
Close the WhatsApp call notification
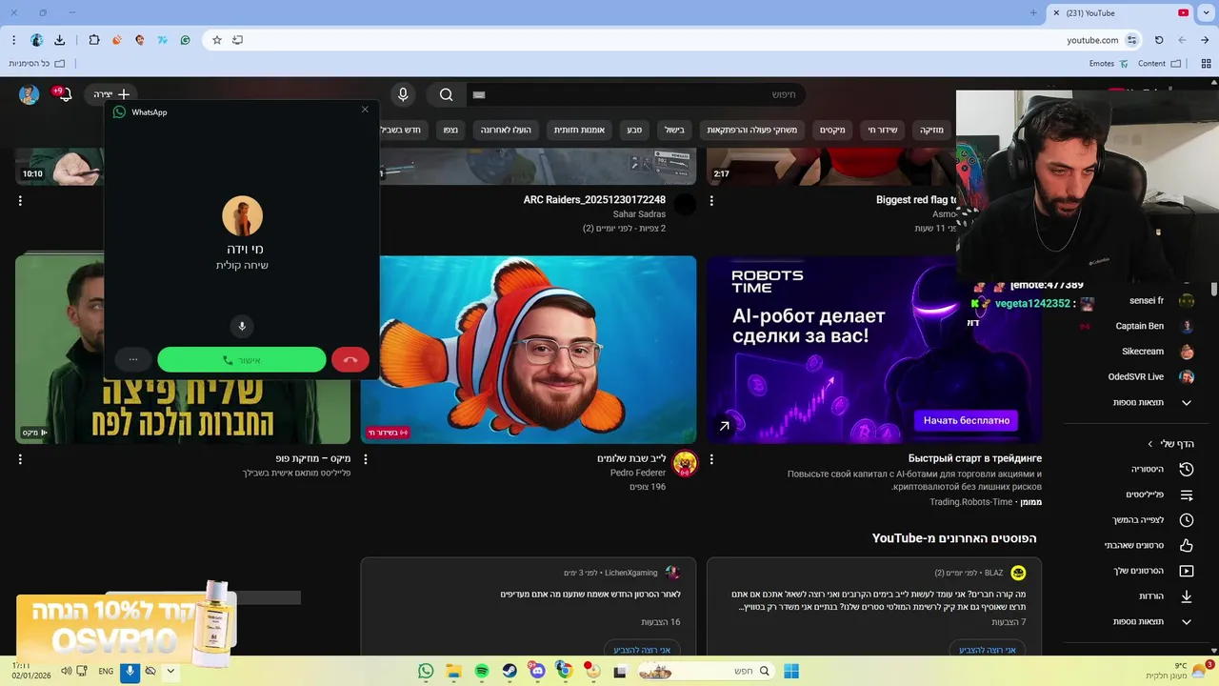coord(365,110)
